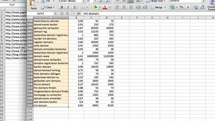The image size is (215, 121).
Task: Click the Clear eraser icon
Action: [x=43, y=7]
